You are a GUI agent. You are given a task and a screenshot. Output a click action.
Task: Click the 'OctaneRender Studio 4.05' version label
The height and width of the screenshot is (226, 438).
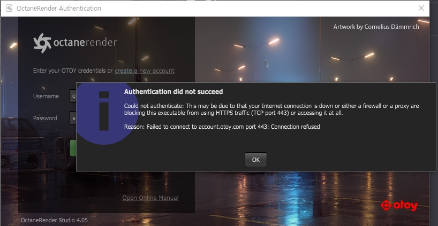[54, 220]
